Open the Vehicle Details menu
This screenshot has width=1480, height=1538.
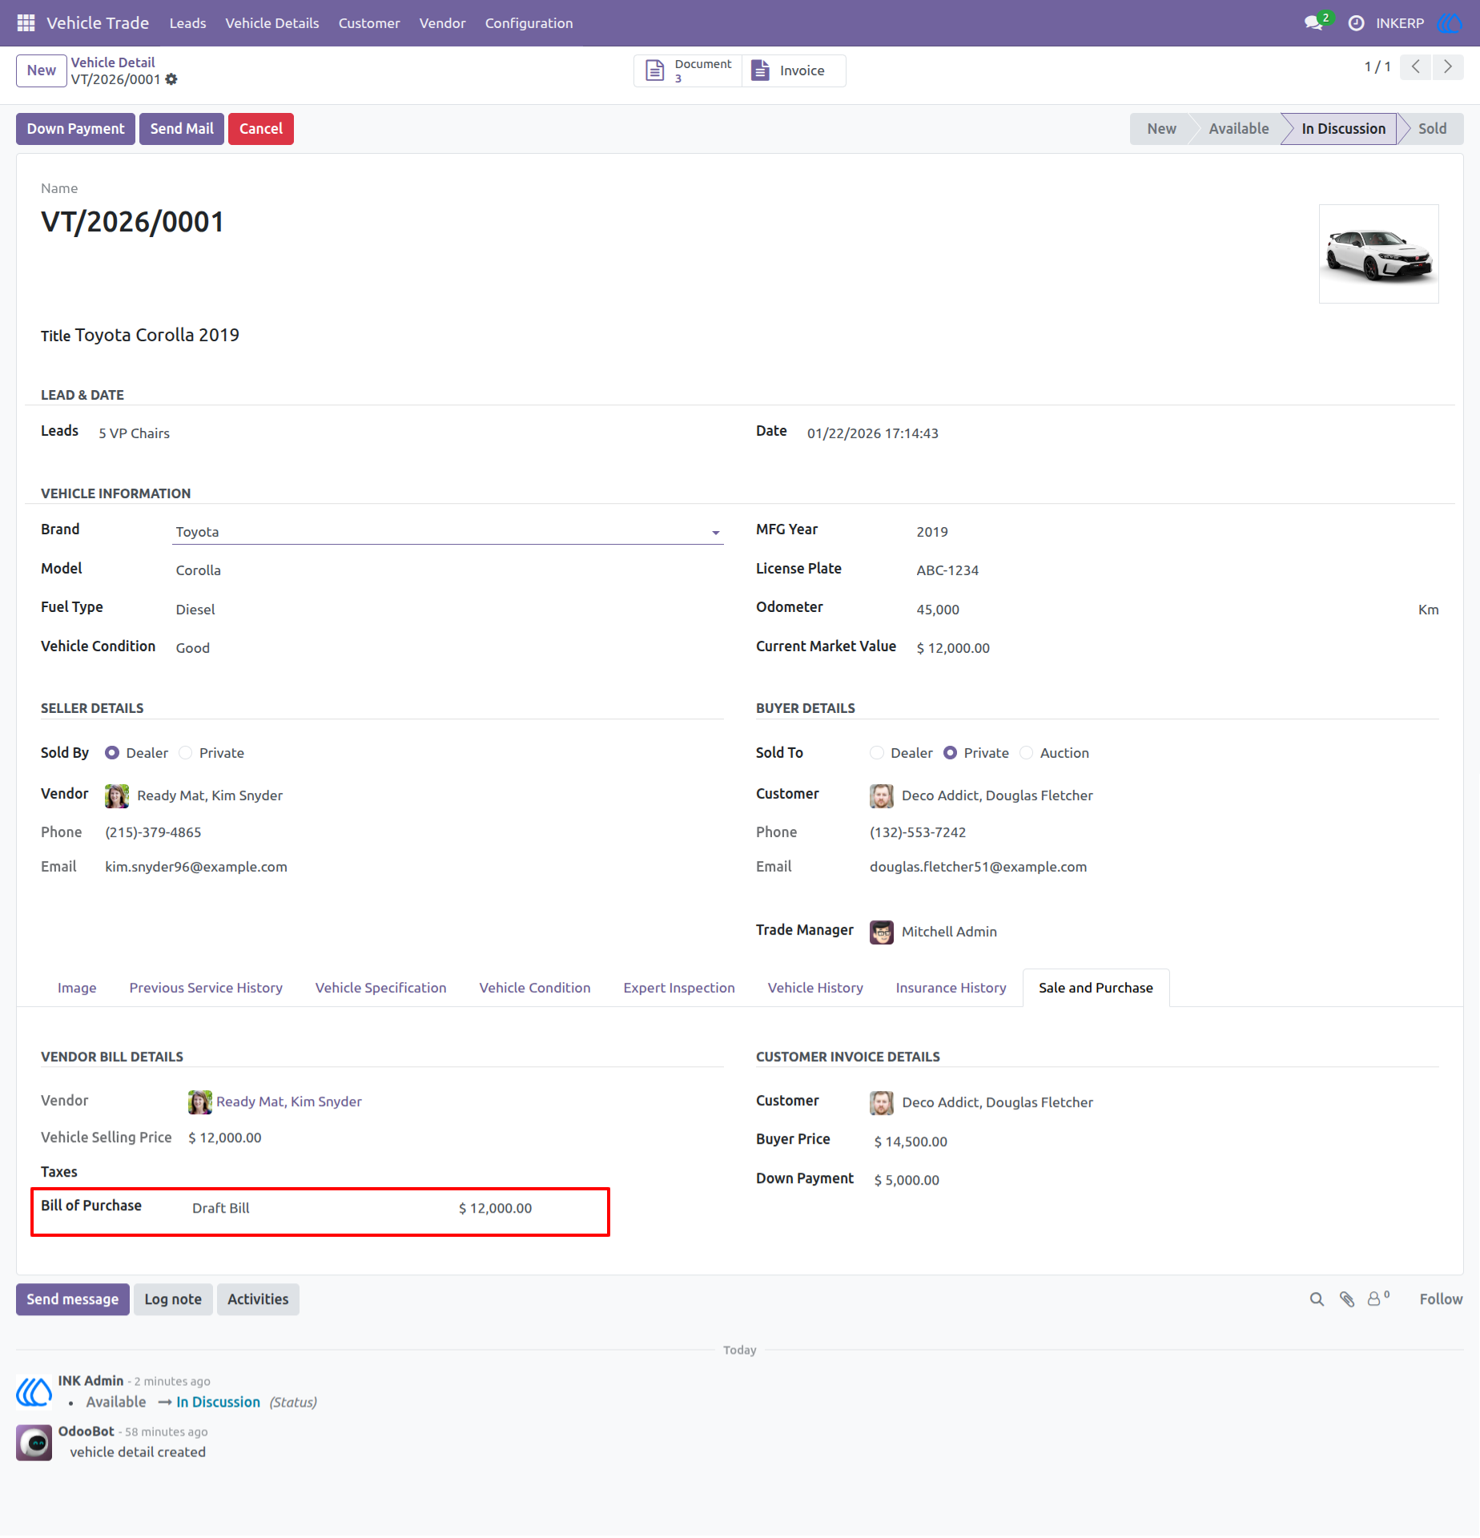(x=272, y=23)
